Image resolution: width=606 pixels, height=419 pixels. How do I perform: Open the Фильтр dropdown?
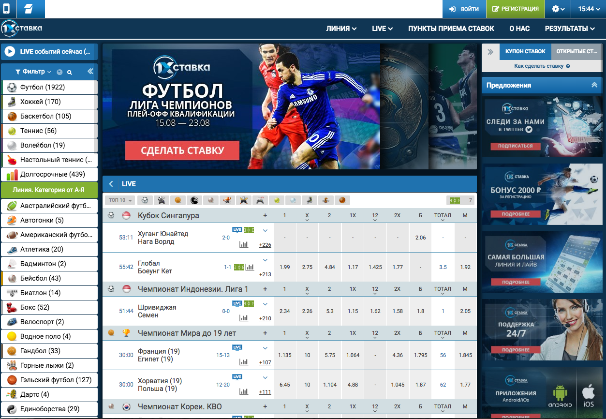point(33,72)
